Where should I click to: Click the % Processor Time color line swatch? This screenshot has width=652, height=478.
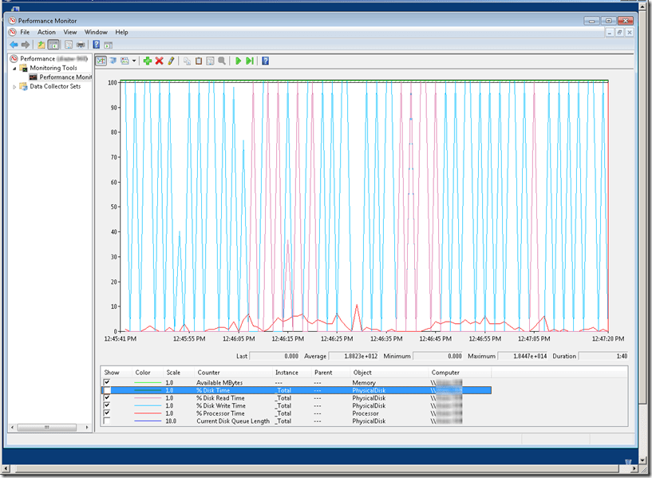pyautogui.click(x=146, y=413)
